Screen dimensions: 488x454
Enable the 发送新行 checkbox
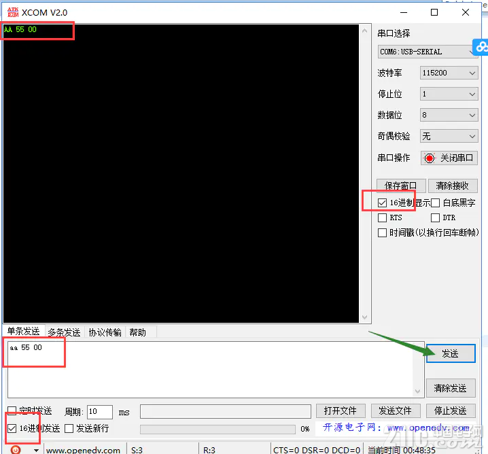click(69, 428)
